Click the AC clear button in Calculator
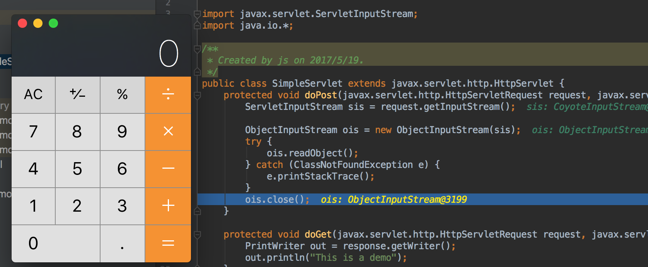Viewport: 648px width, 267px height. pos(33,95)
